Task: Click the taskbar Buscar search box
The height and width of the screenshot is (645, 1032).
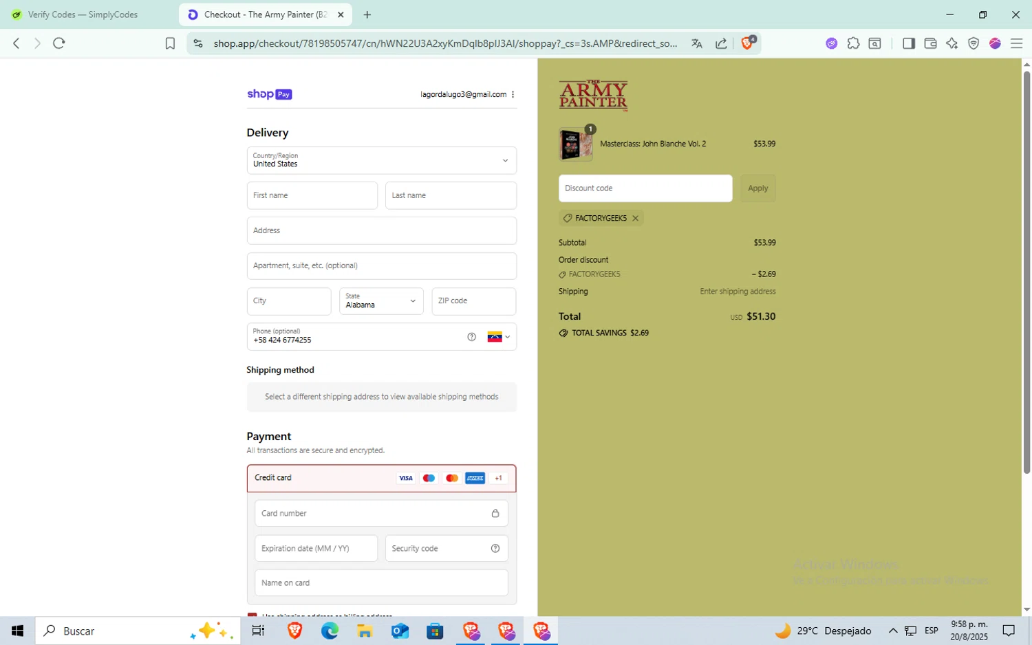Action: click(x=138, y=631)
